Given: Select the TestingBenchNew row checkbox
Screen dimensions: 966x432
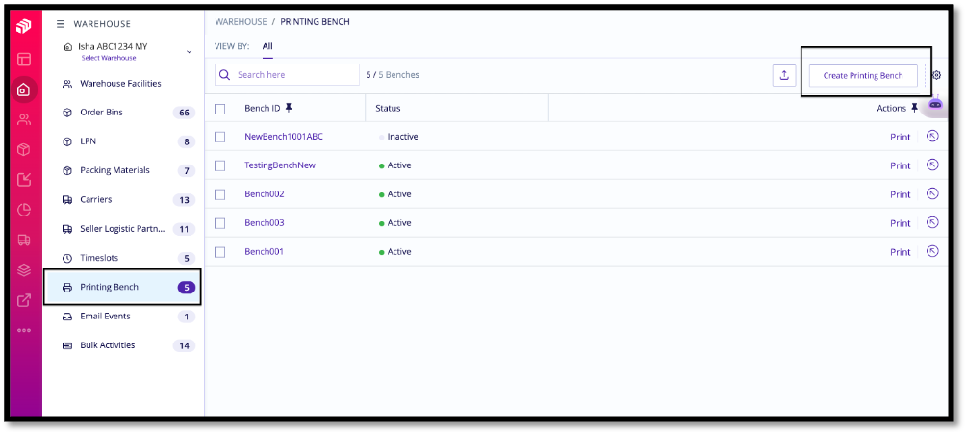Looking at the screenshot, I should (x=220, y=165).
